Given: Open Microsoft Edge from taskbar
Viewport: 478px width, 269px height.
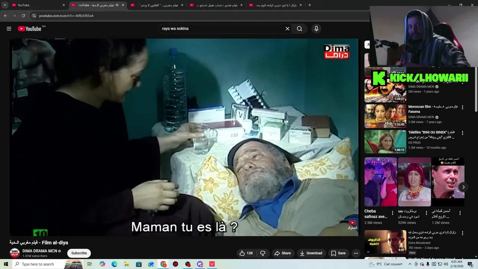Looking at the screenshot, I should coord(114,264).
